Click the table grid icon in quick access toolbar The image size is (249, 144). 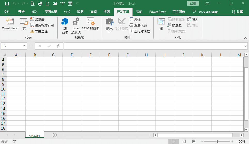pyautogui.click(x=70, y=4)
